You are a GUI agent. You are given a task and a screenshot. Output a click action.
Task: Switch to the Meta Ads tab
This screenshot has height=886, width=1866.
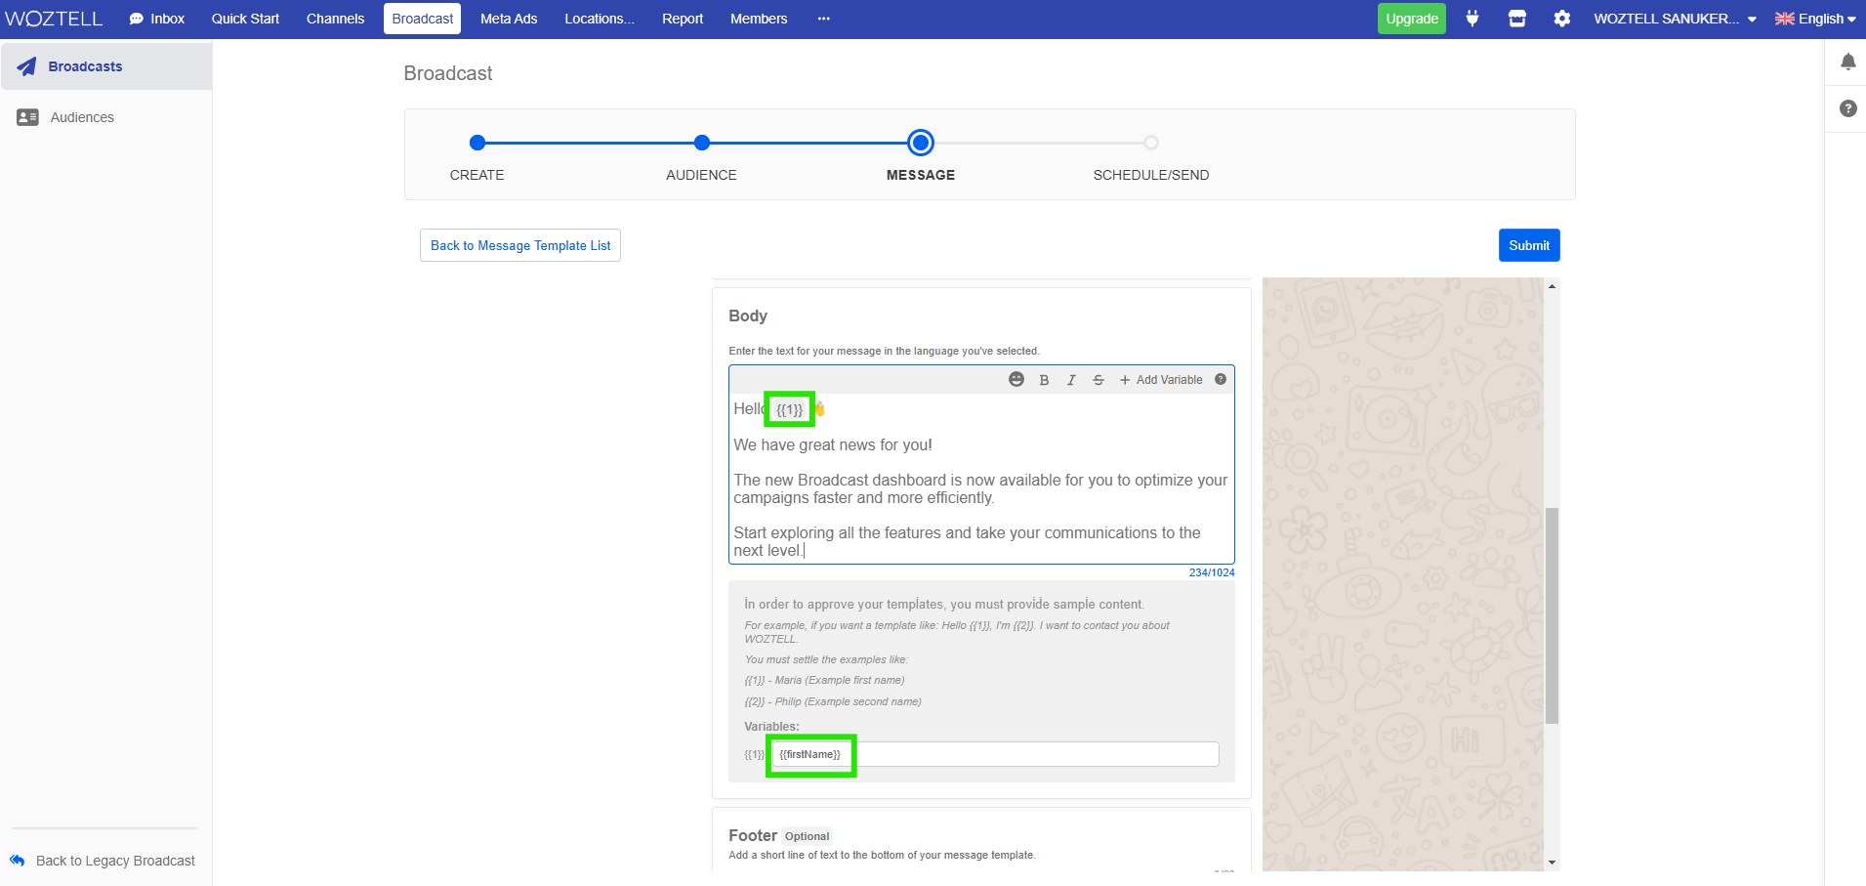(509, 18)
